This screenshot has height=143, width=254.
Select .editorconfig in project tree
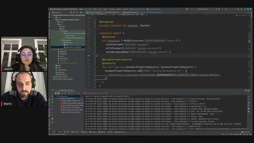(61, 70)
